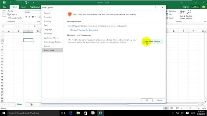The width and height of the screenshot is (207, 116).
Task: Expand the AutoSum dropdown arrow
Action: pyautogui.click(x=178, y=11)
